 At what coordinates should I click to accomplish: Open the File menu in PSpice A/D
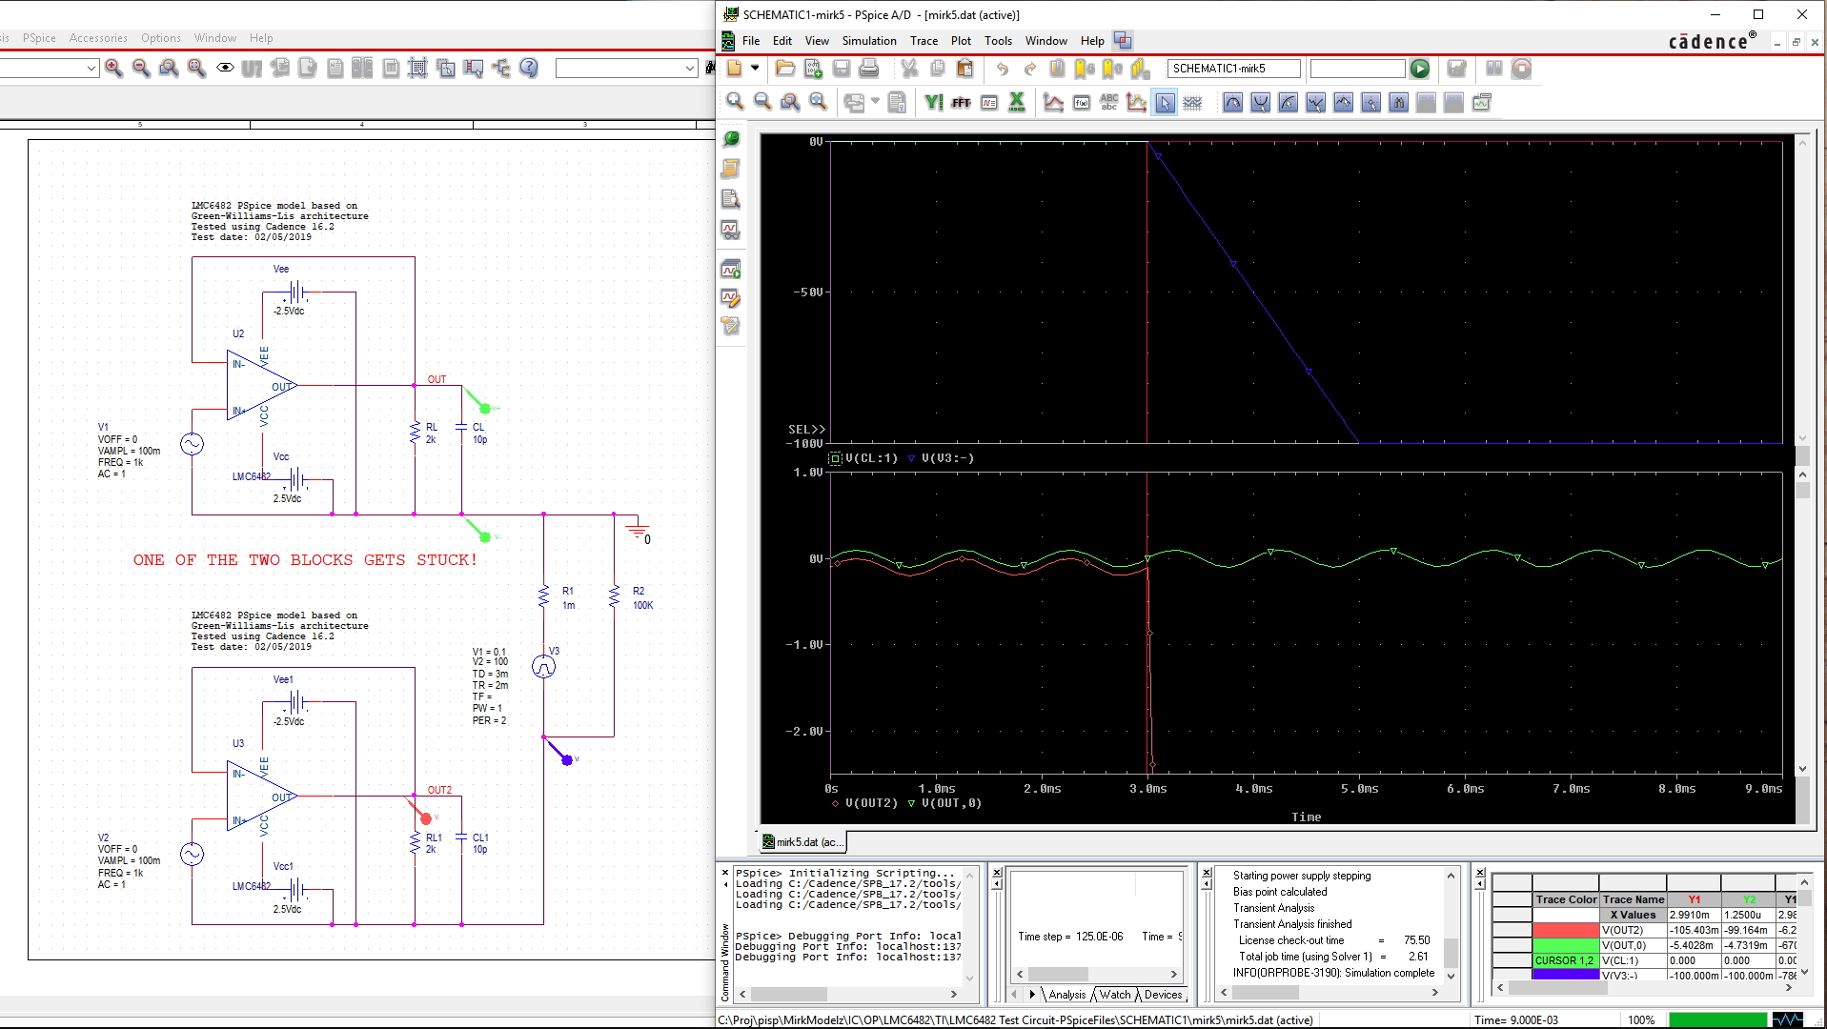click(751, 41)
